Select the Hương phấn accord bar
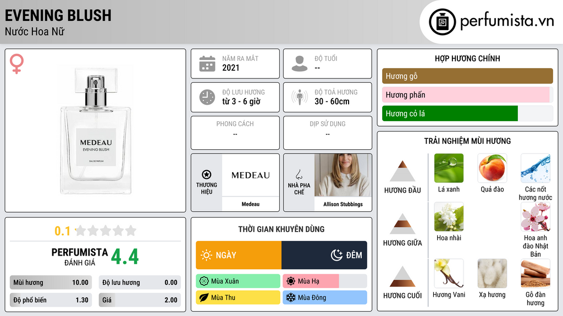This screenshot has width=563, height=316. tap(467, 94)
